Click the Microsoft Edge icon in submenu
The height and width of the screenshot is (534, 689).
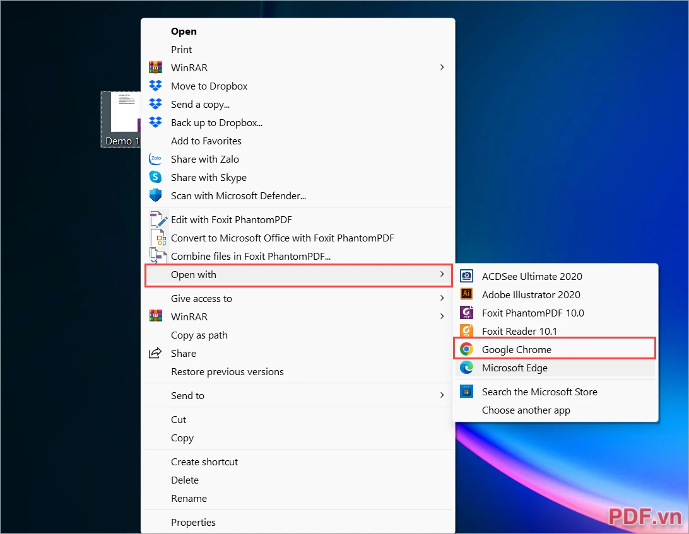(467, 368)
